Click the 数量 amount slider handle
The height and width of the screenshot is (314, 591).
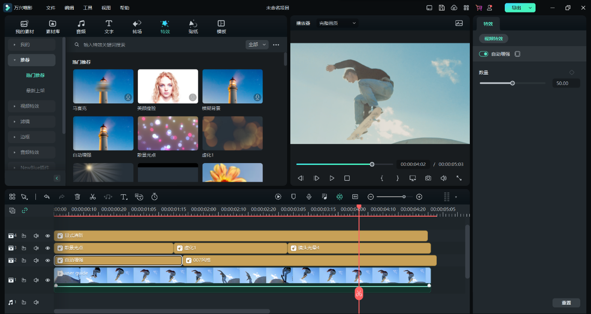point(512,83)
